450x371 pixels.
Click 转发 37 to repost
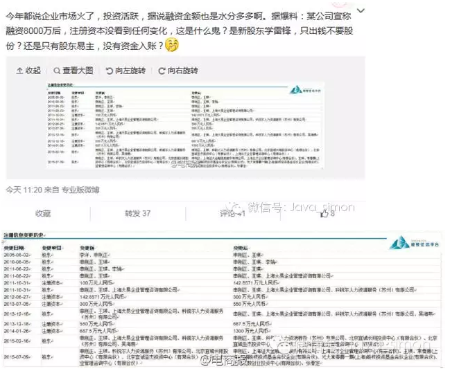coord(137,213)
